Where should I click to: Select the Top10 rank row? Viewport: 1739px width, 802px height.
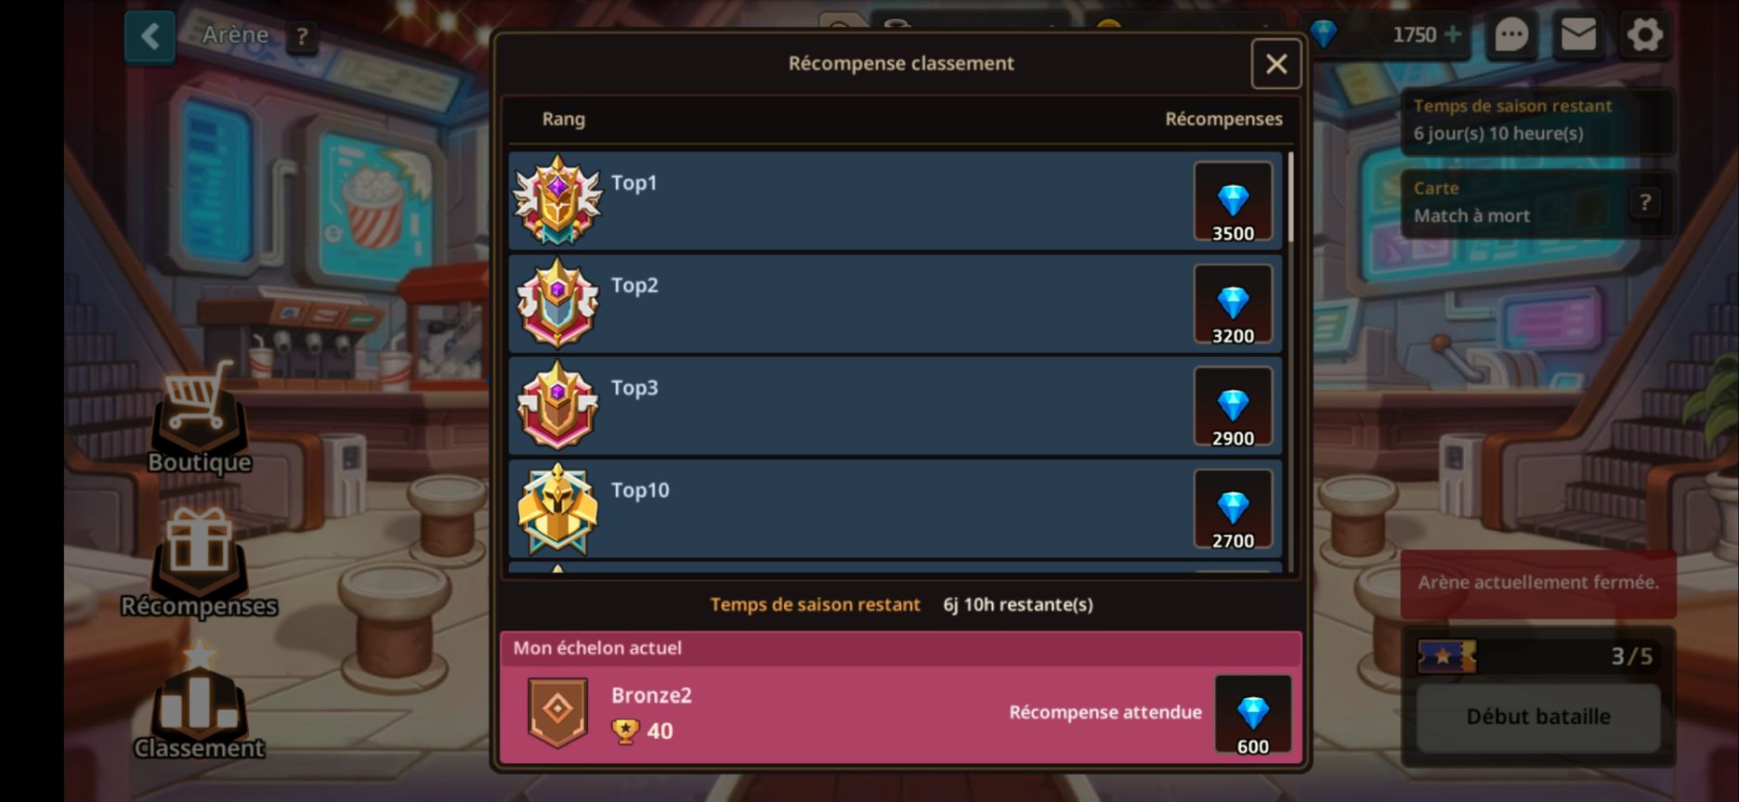coord(896,509)
